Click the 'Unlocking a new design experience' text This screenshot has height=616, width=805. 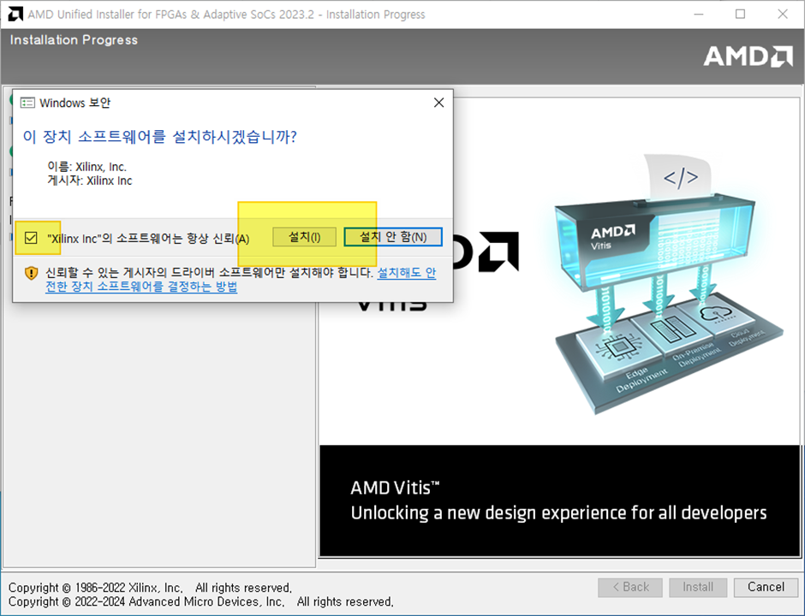[x=558, y=513]
